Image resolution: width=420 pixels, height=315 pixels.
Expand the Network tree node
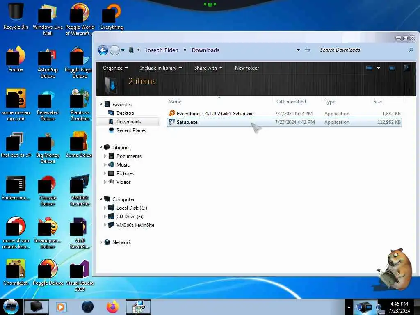[x=101, y=242]
